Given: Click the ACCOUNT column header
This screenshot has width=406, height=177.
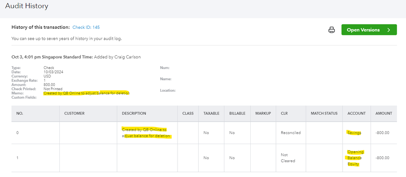Looking at the screenshot, I should point(356,114).
